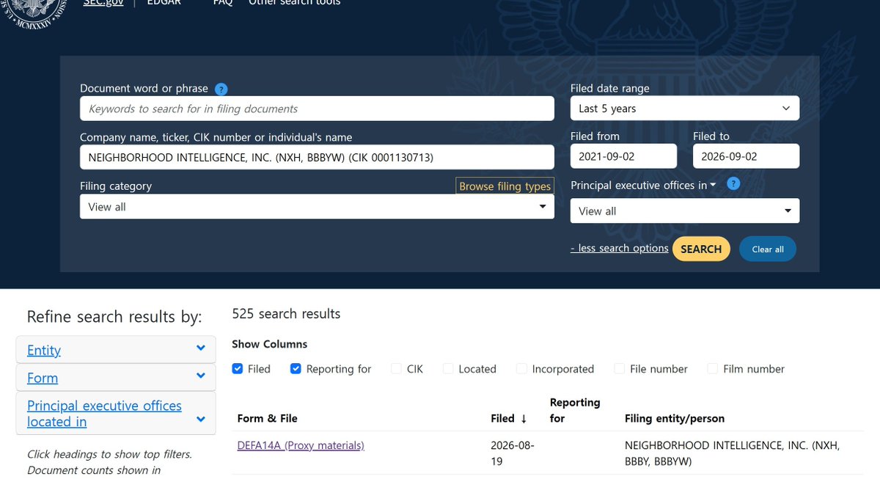Toggle the Filed column checkbox
880x479 pixels.
click(x=238, y=369)
